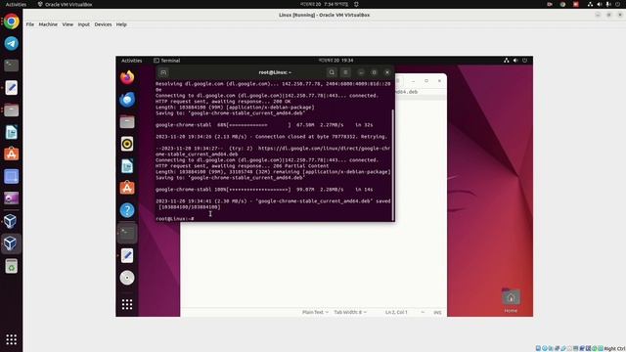
Task: Open the optical disc icon in guest dock
Action: point(127,278)
